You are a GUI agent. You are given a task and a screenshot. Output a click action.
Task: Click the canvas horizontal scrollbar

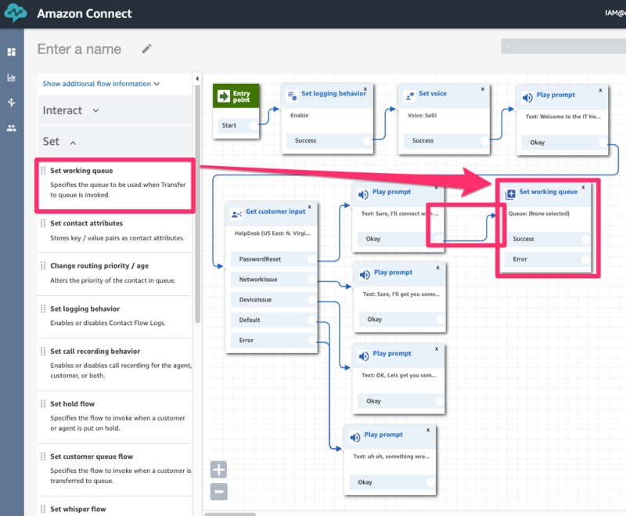230,514
